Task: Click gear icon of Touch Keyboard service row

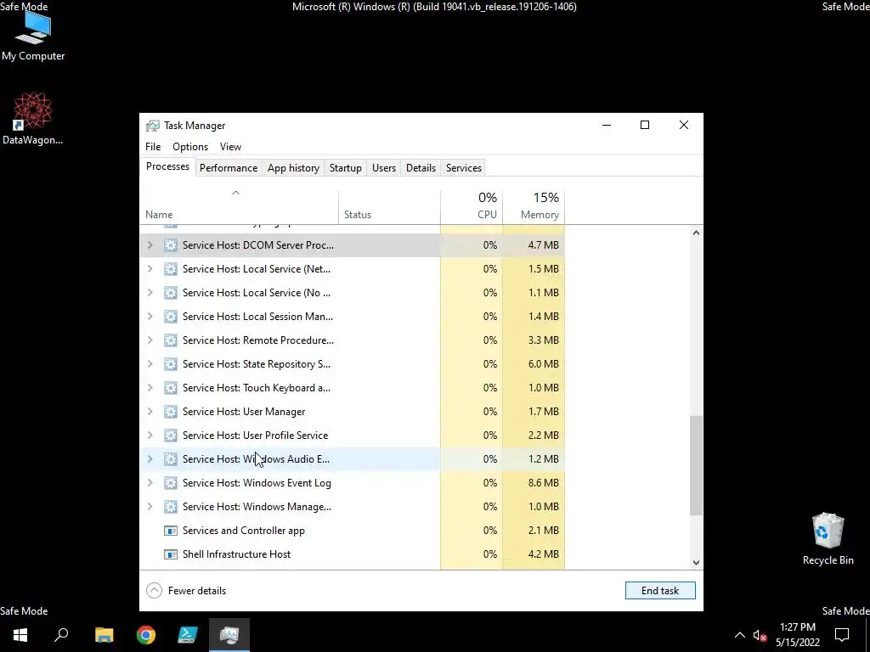Action: (170, 388)
